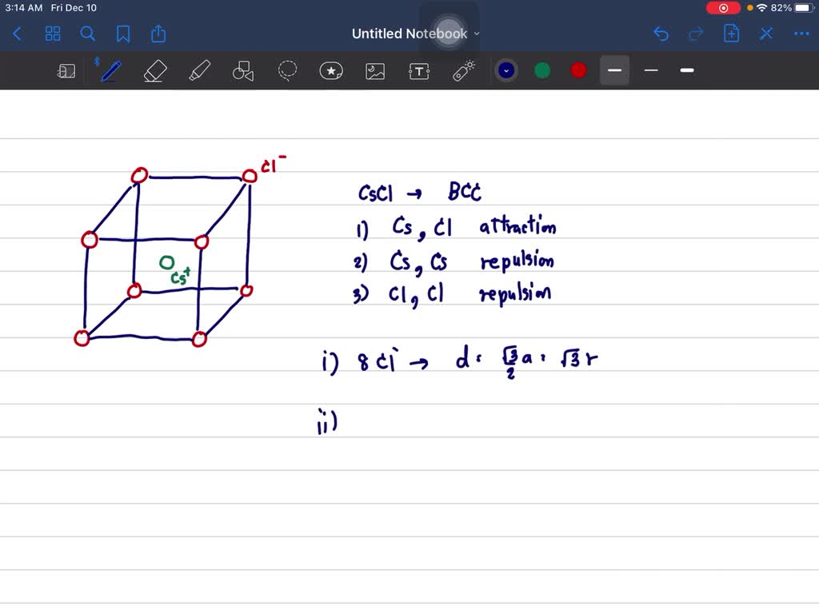This screenshot has height=614, width=819.
Task: Select the Highlighter tool
Action: 199,71
